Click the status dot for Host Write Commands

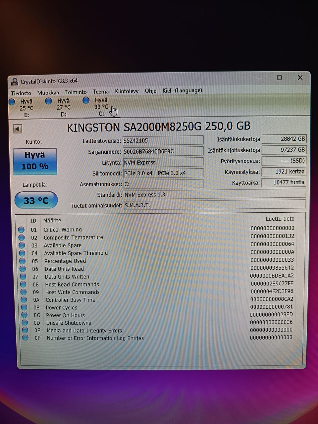point(24,292)
